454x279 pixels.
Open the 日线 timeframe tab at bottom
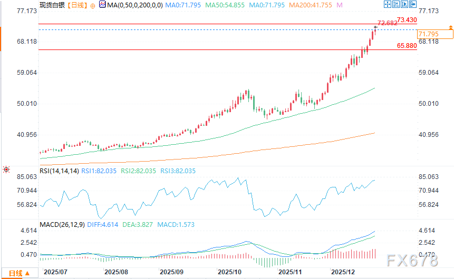pos(20,273)
